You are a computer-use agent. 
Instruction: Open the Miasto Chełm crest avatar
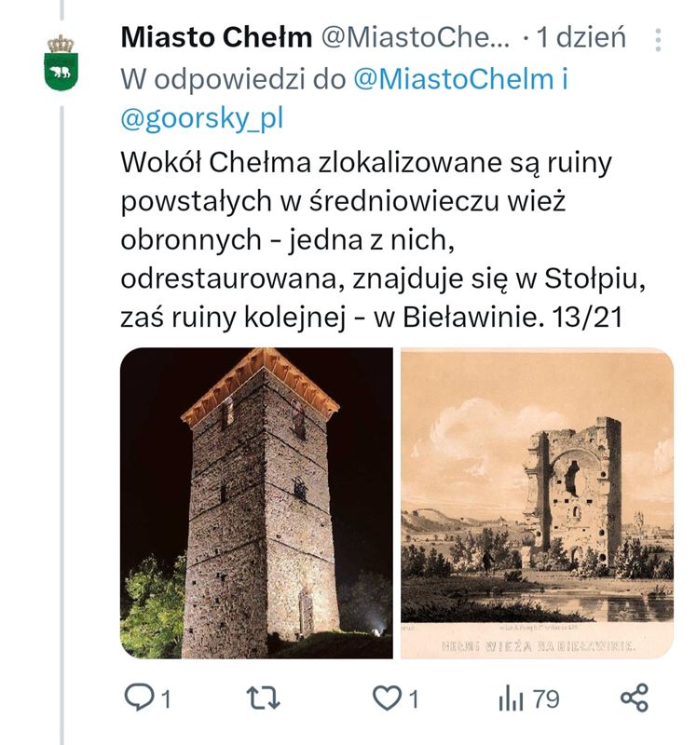click(x=61, y=60)
